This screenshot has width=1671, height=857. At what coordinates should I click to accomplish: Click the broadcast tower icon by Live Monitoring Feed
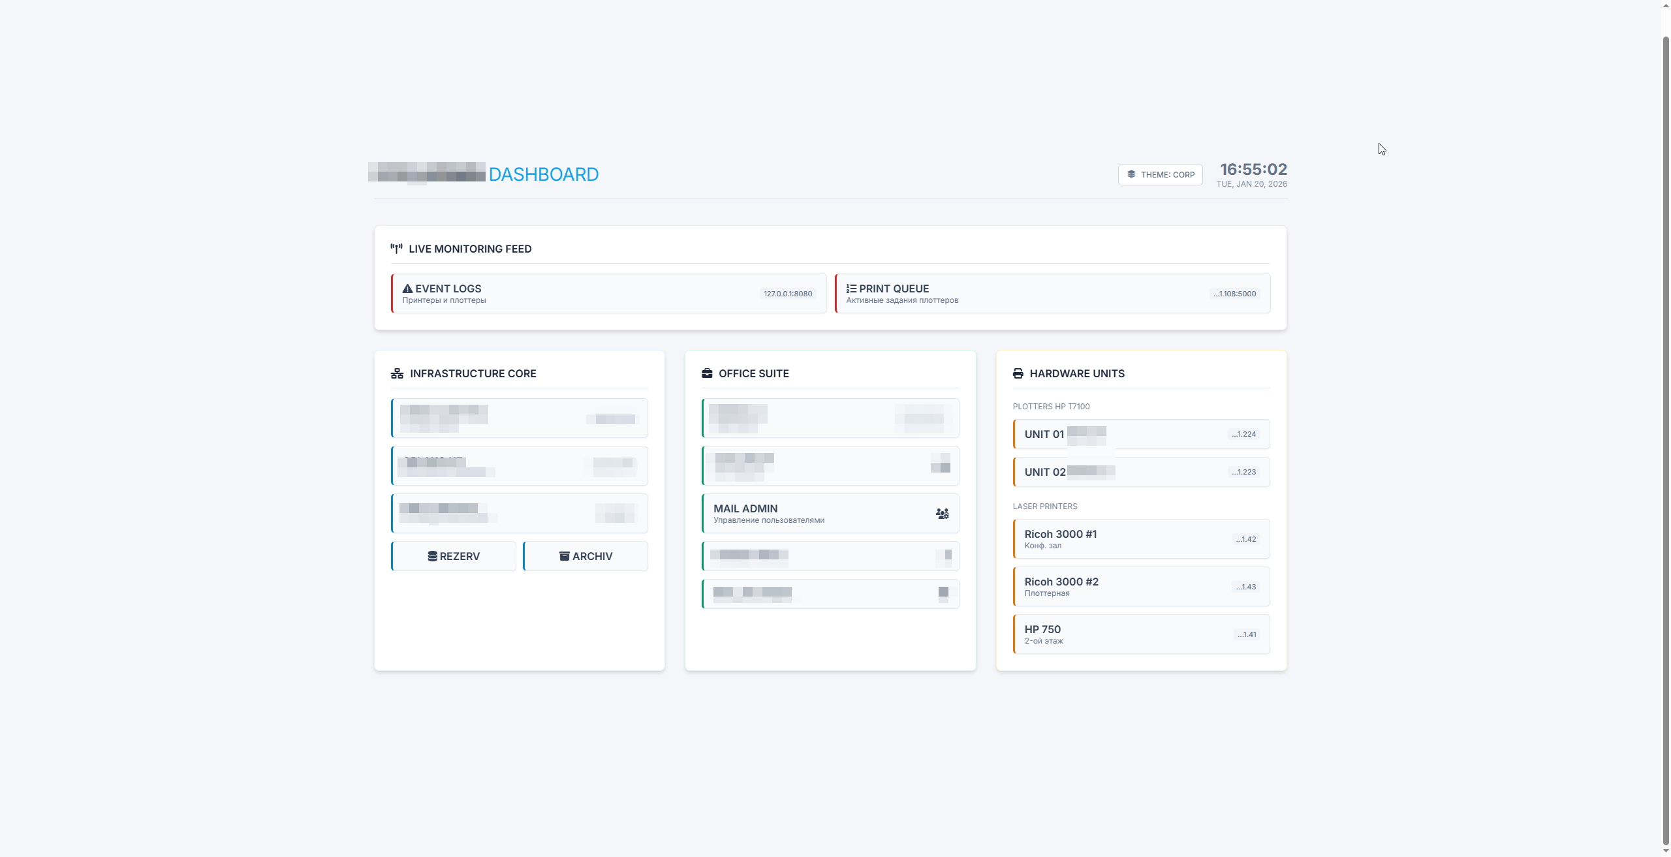coord(396,249)
